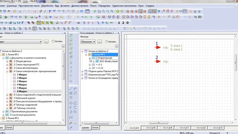Click the toolbar digit 2 button

123,23
